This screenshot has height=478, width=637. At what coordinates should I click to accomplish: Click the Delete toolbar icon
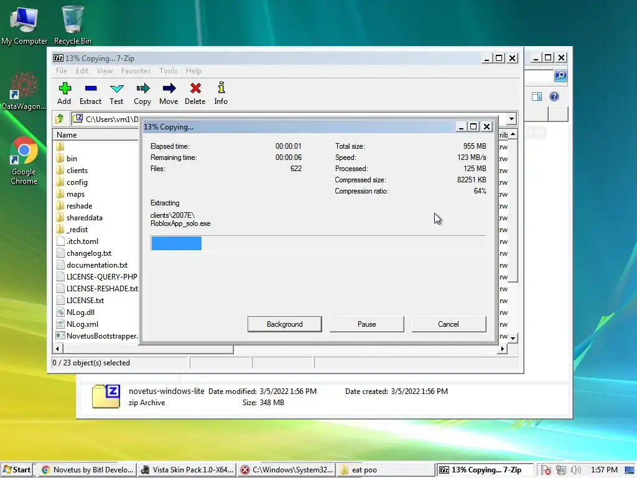(x=195, y=93)
